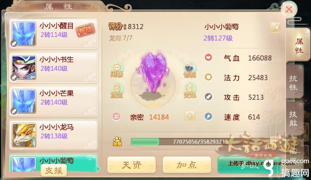Image resolution: width=311 pixels, height=180 pixels.
Task: Open the 天资 button
Action: 132,165
